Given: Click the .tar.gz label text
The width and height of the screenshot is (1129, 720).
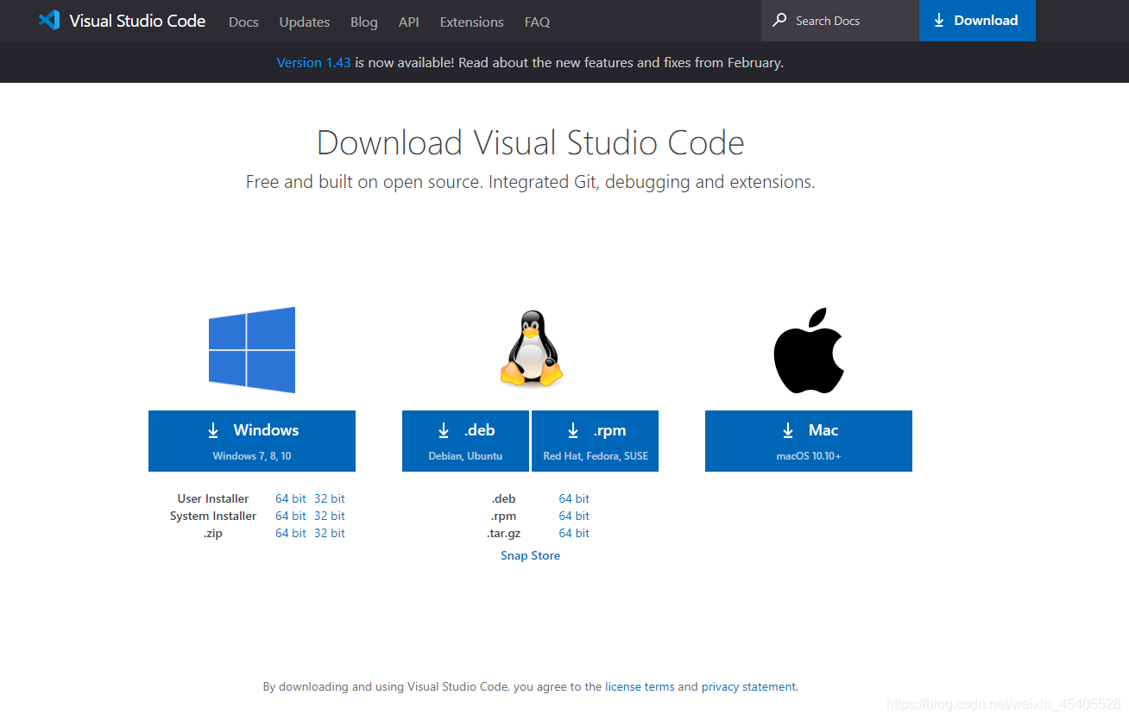Looking at the screenshot, I should [504, 533].
